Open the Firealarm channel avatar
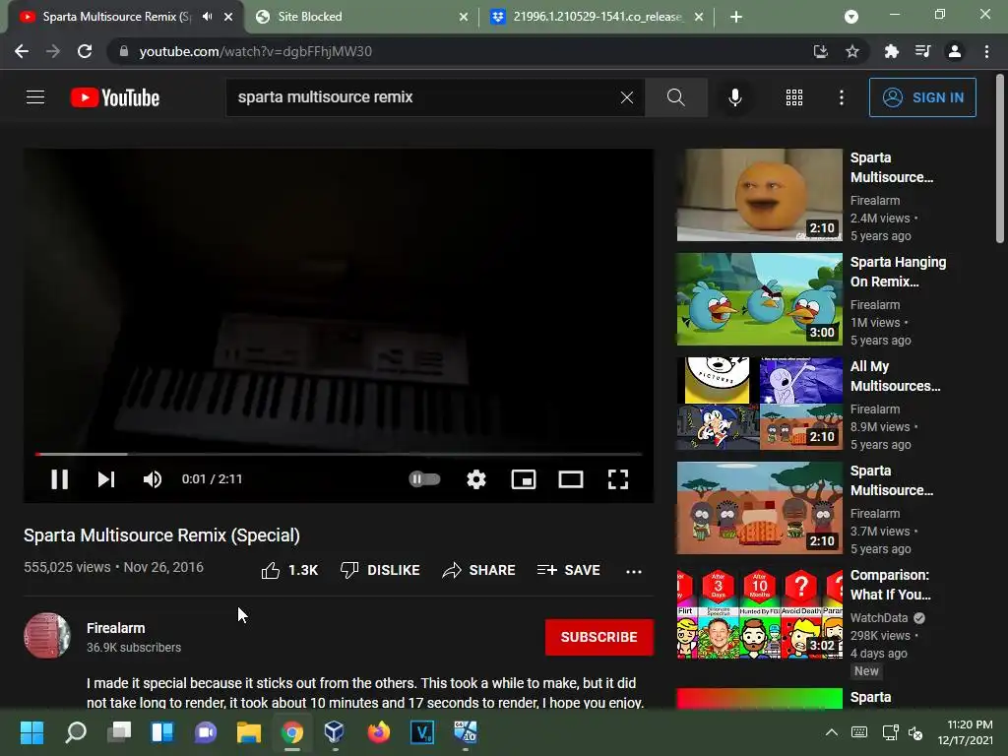 47,636
